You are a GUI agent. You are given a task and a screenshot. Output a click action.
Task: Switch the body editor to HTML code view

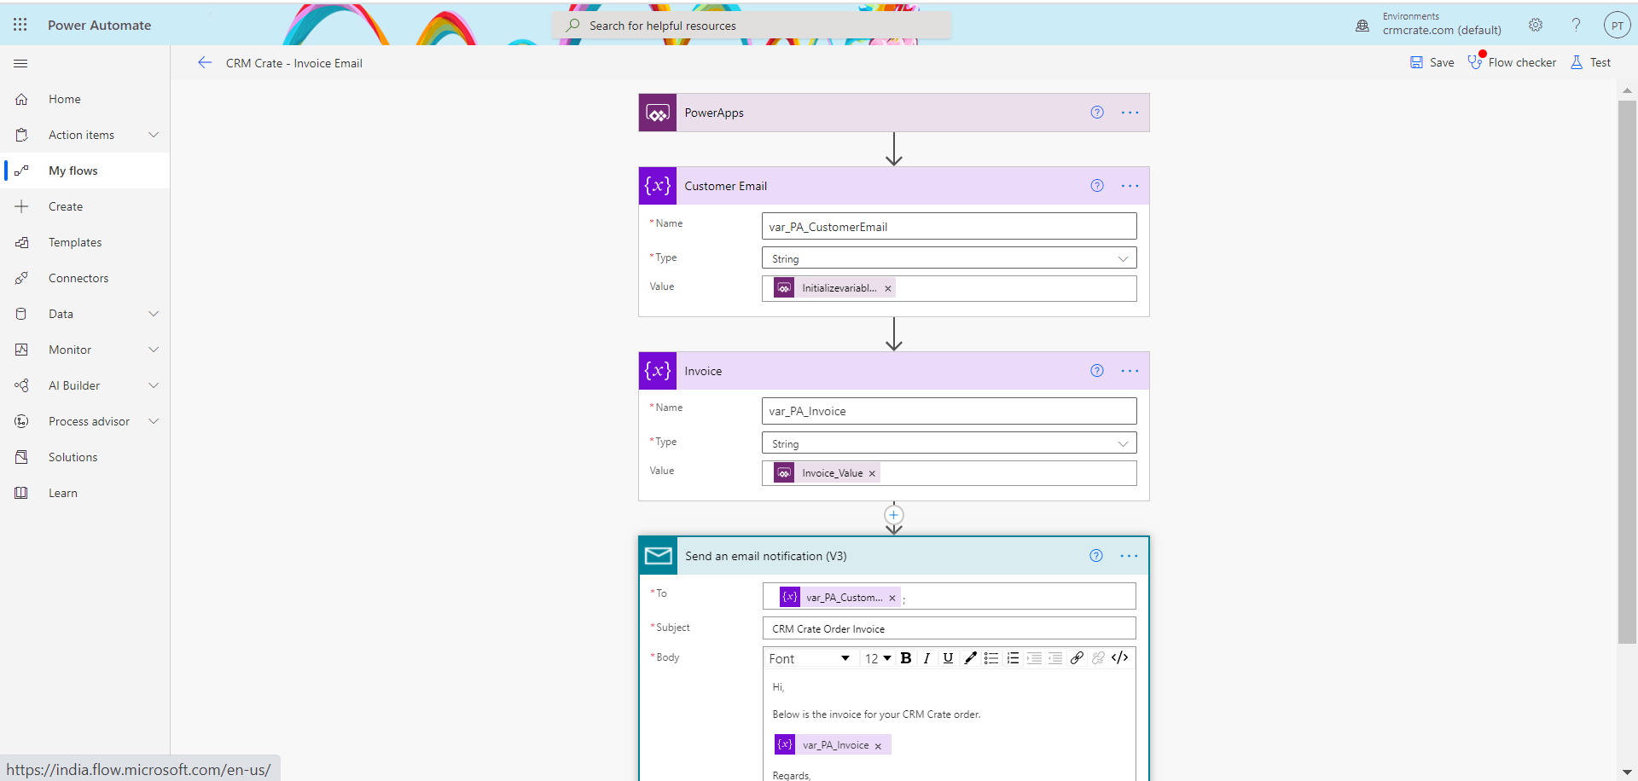pos(1120,657)
